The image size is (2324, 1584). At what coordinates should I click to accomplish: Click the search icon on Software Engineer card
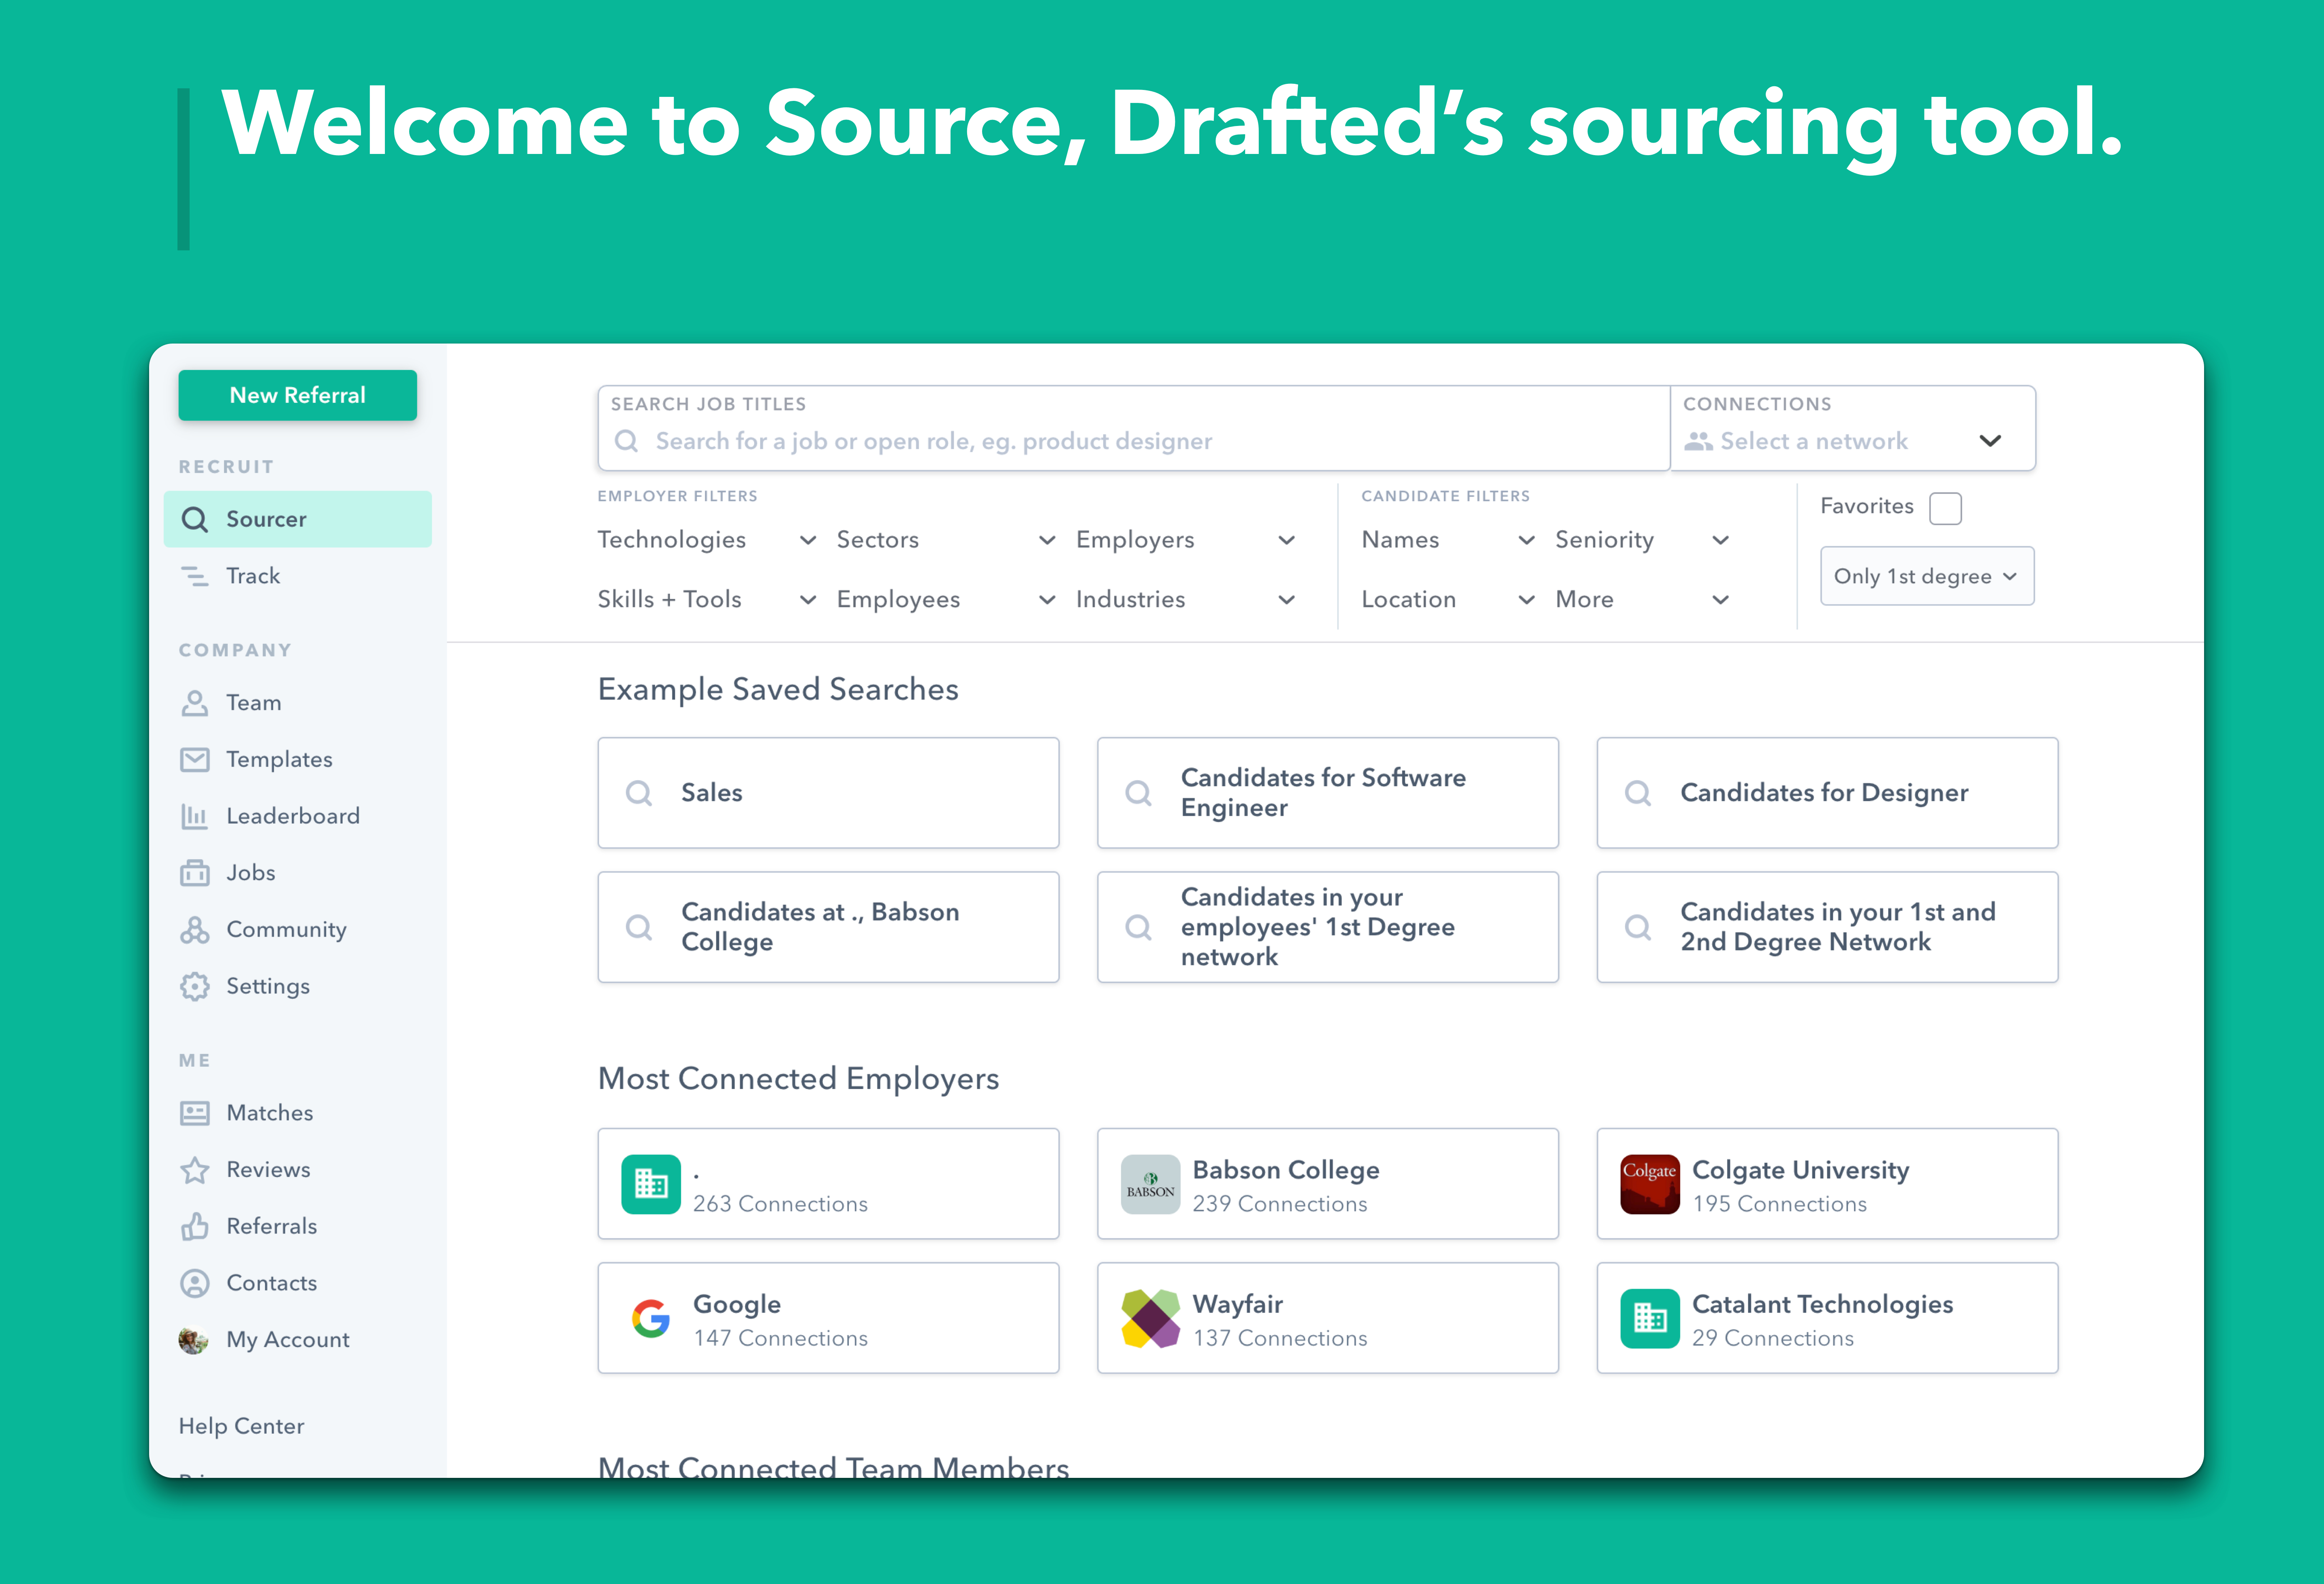coord(1138,793)
